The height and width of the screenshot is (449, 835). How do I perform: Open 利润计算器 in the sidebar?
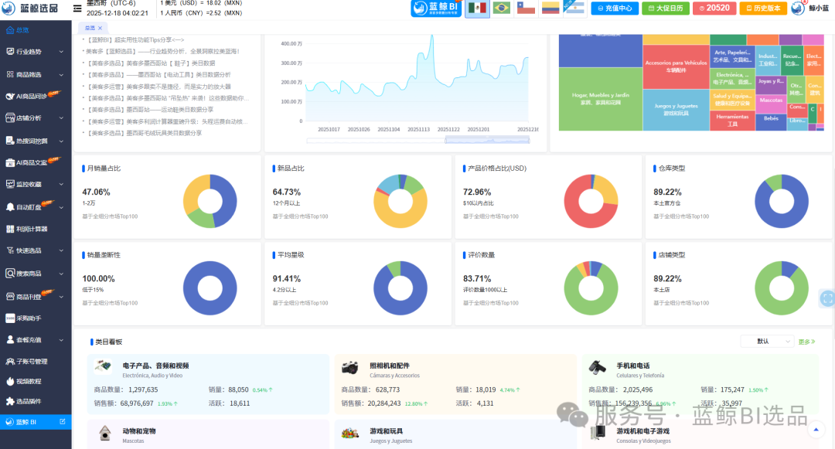pyautogui.click(x=36, y=229)
